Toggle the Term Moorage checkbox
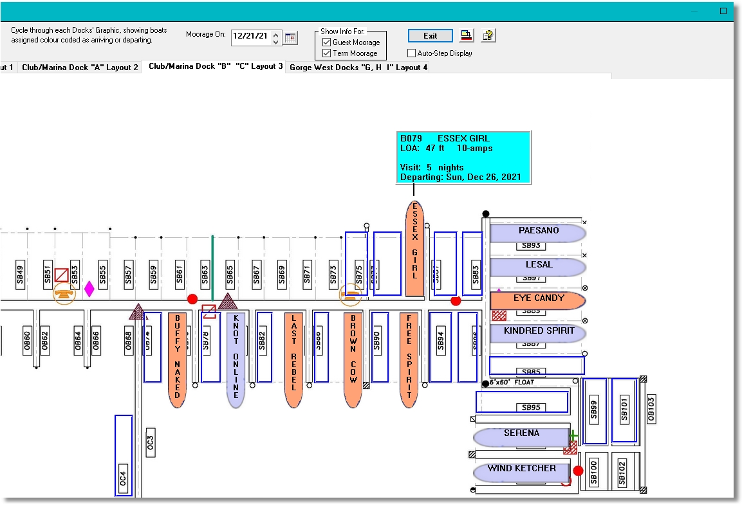The height and width of the screenshot is (506, 742). 328,53
